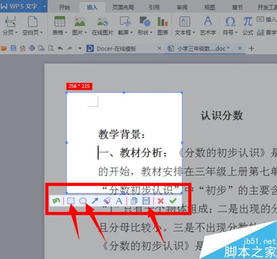The width and height of the screenshot is (277, 259).
Task: Click the 认识分数 document title
Action: pyautogui.click(x=222, y=116)
